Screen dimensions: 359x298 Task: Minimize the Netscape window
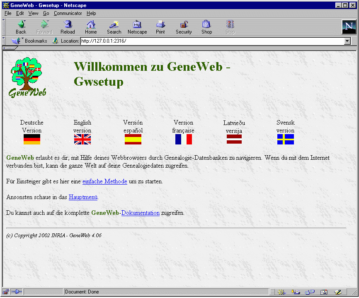[x=338, y=5]
